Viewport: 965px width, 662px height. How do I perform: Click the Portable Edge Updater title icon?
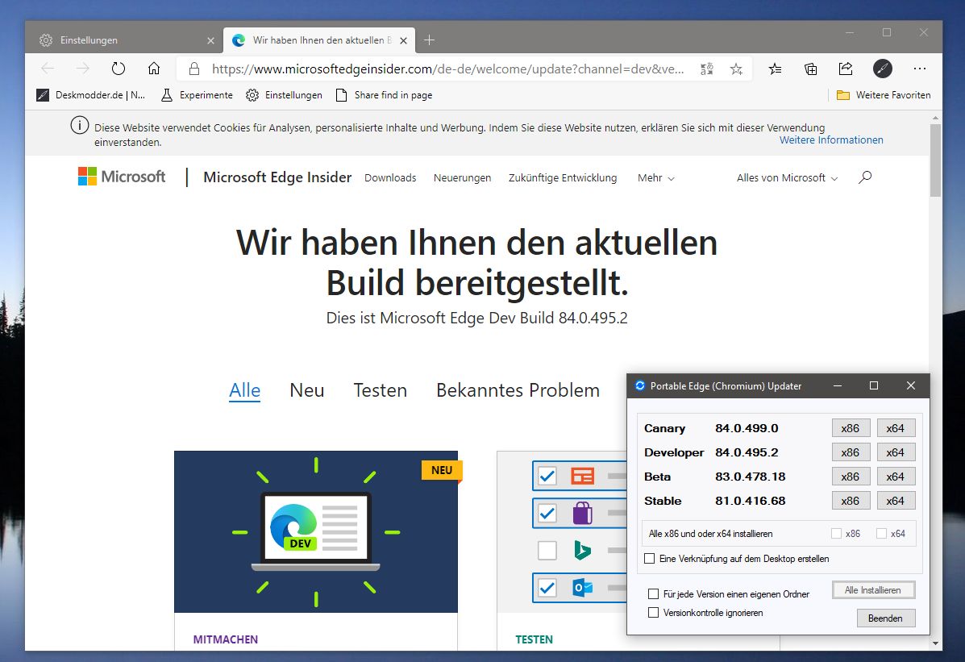640,385
